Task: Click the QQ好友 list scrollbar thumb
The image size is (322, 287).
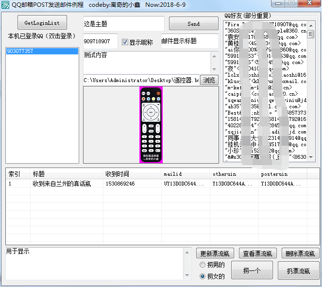Action: click(311, 34)
